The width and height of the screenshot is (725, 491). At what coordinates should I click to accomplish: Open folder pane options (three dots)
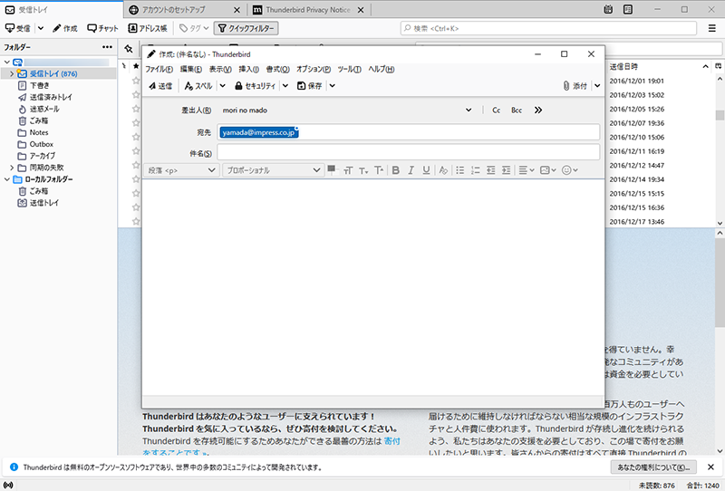[107, 47]
